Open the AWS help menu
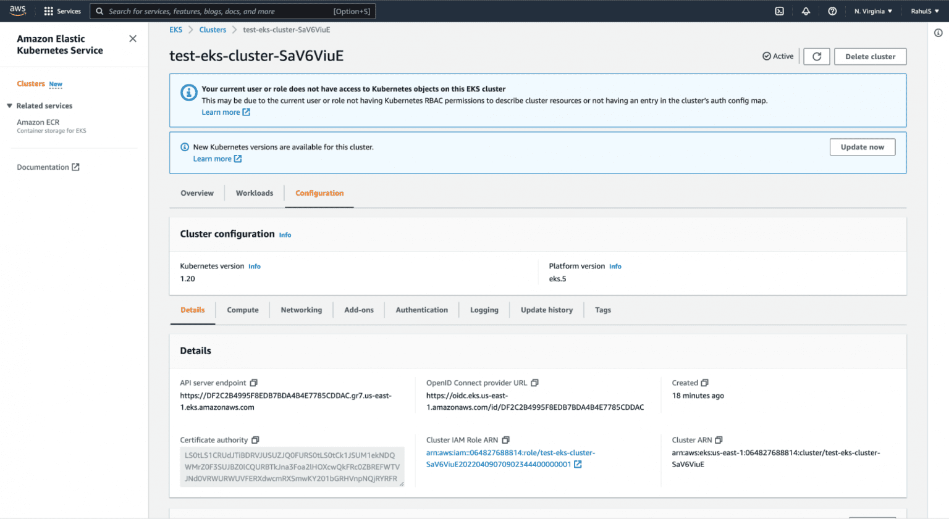The image size is (949, 519). click(x=832, y=11)
